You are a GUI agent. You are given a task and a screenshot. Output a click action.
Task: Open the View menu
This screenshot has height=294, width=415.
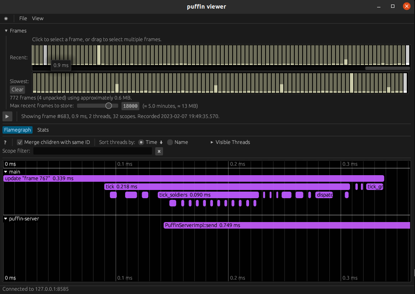(37, 19)
